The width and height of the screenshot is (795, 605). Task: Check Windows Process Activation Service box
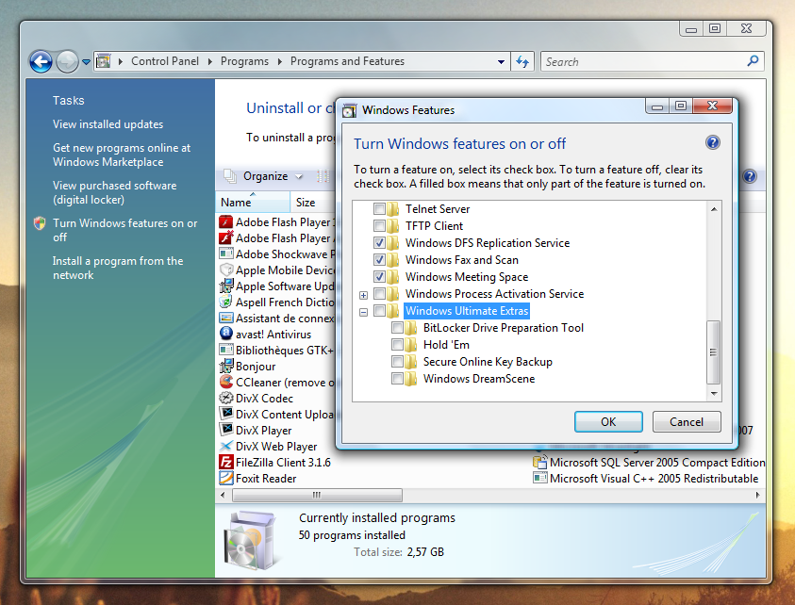379,294
